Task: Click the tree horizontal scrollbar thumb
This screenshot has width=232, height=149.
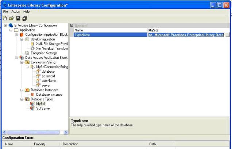Action: point(33,132)
